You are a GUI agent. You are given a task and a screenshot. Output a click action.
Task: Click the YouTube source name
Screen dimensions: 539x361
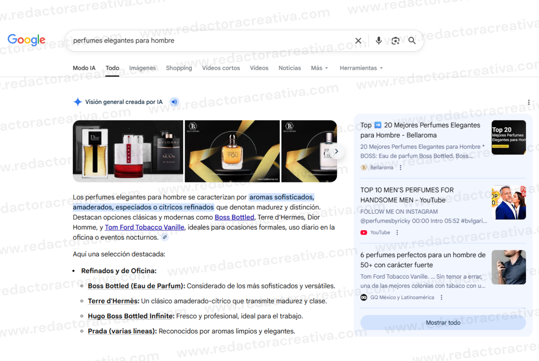click(x=380, y=232)
